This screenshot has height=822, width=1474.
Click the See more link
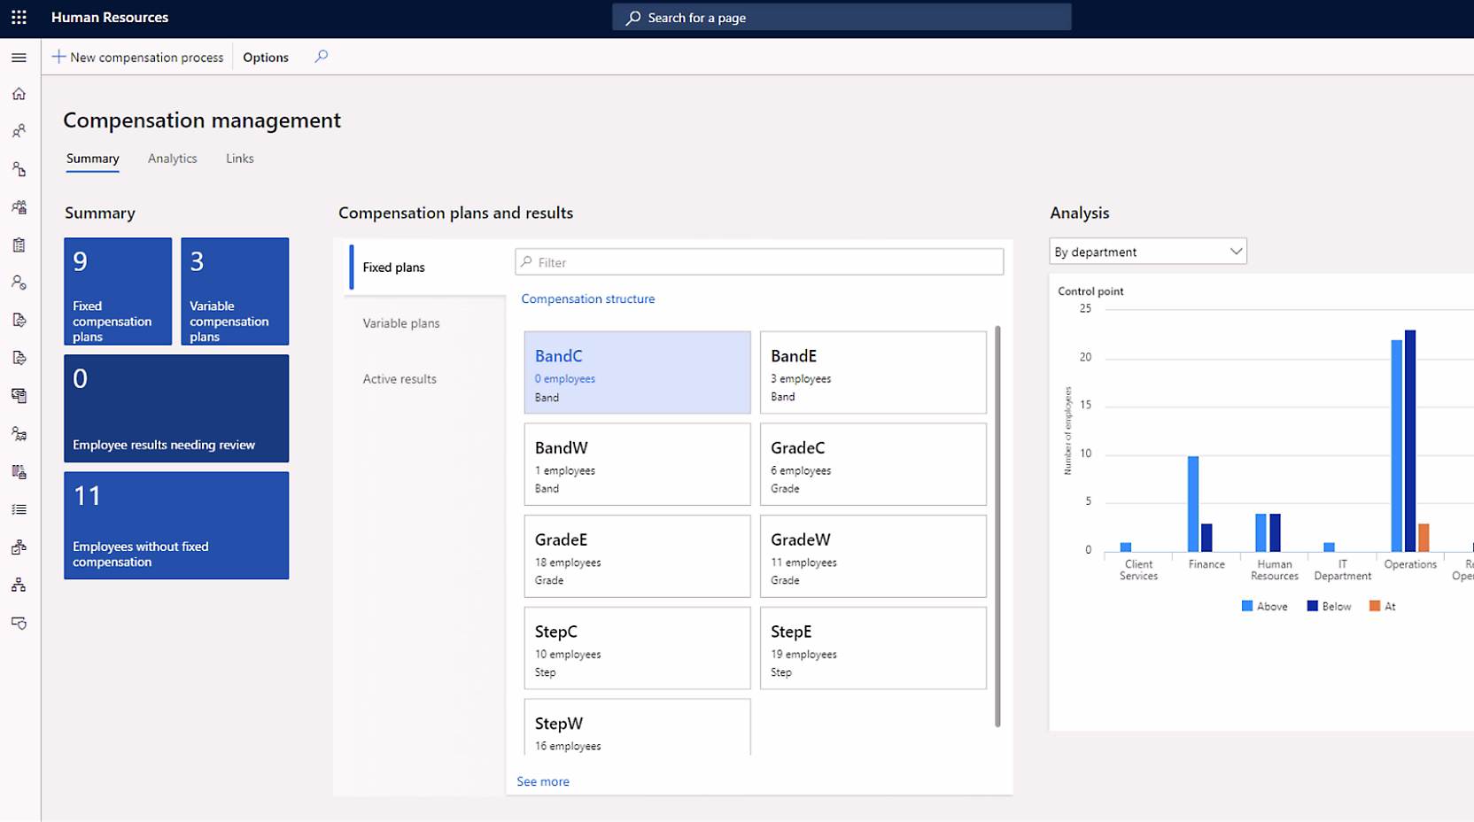[x=543, y=781]
